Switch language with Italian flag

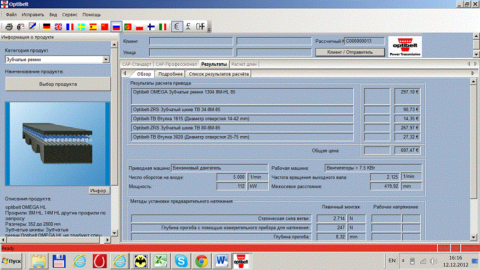point(162,27)
